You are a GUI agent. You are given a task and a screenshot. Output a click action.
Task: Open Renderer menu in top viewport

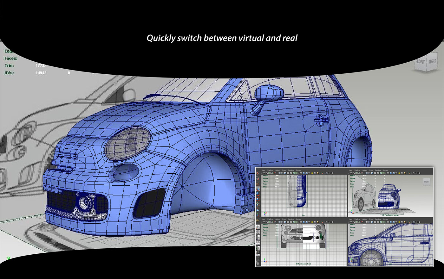[291, 170]
